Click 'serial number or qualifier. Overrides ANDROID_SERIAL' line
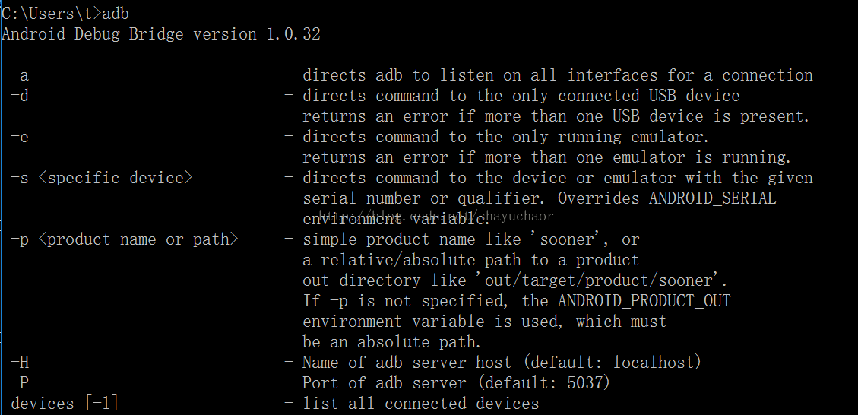858x415 pixels. point(540,198)
